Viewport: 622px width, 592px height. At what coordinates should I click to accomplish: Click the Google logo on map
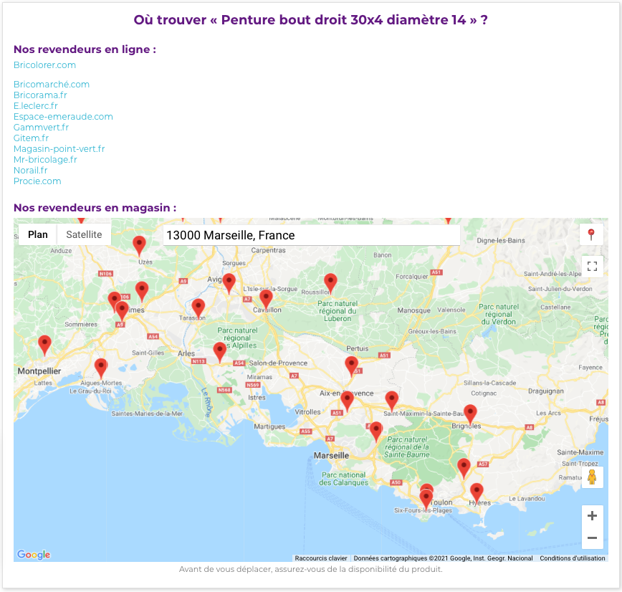click(x=34, y=554)
